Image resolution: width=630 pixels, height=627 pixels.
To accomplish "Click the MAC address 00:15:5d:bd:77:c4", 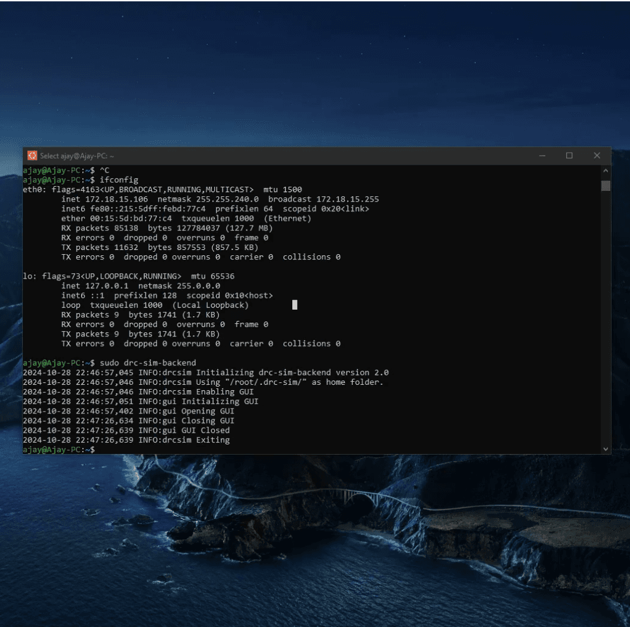I will pyautogui.click(x=131, y=218).
